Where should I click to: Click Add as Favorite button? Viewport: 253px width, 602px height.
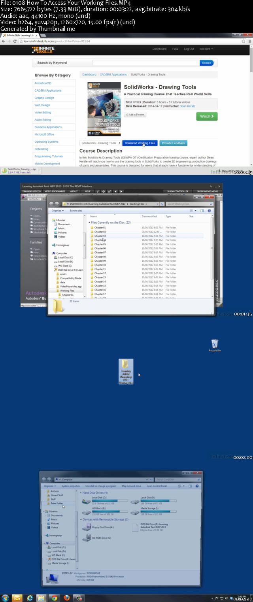[x=135, y=115]
